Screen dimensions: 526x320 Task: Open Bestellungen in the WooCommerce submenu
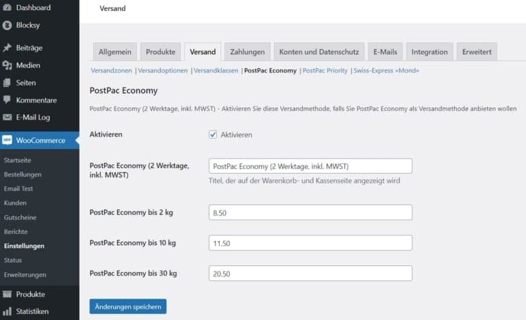[x=23, y=174]
